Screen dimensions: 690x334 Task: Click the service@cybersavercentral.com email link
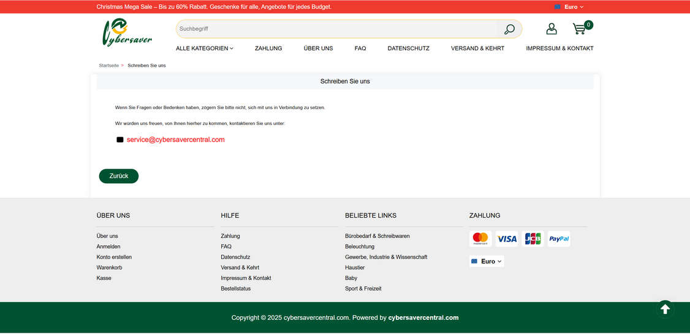pyautogui.click(x=176, y=140)
